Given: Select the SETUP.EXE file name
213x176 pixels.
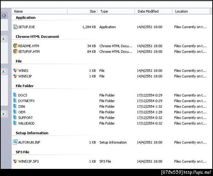Looking at the screenshot, I should point(27,27).
